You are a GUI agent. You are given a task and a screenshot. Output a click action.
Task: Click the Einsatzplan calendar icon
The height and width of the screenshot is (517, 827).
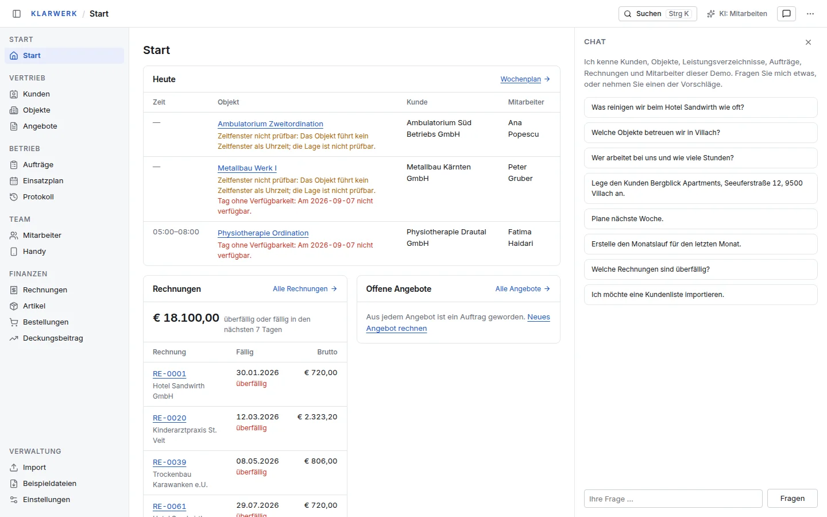(14, 181)
